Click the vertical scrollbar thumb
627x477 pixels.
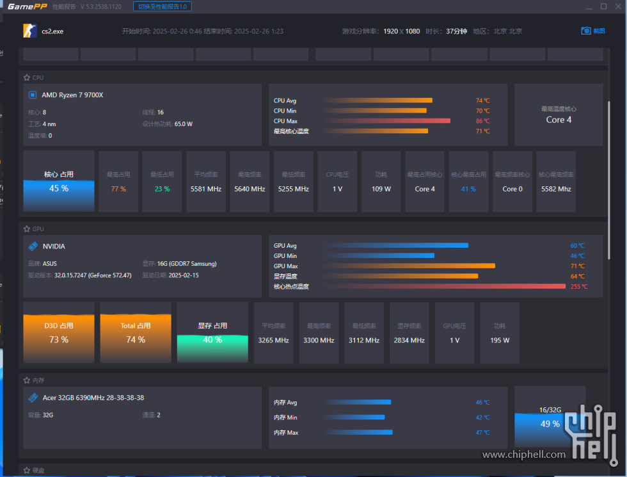click(x=608, y=180)
